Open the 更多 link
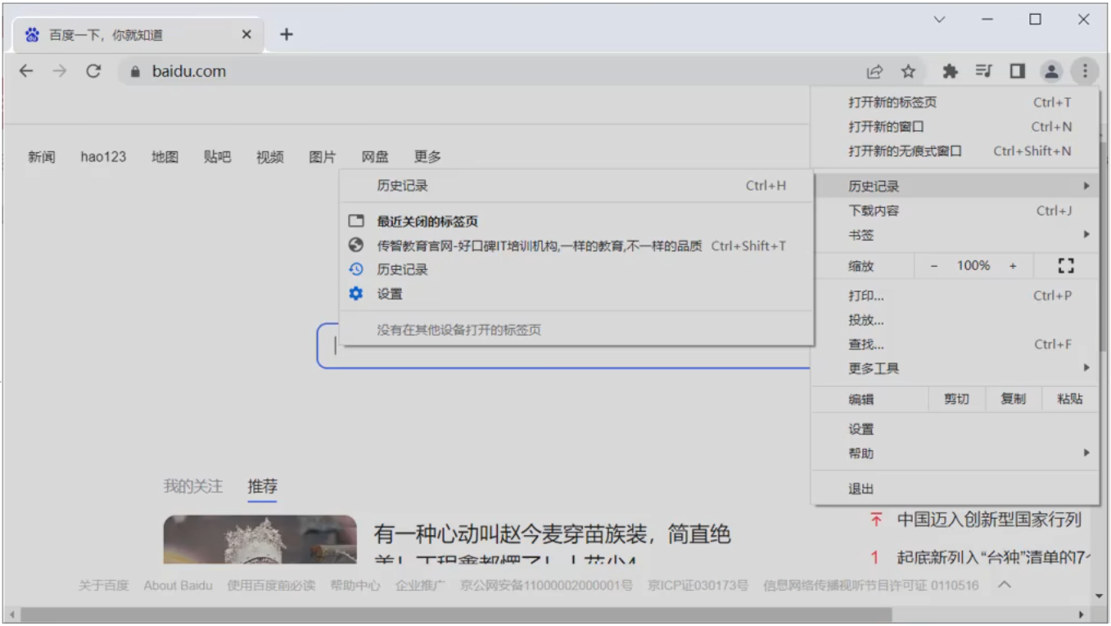This screenshot has width=1111, height=626. 427,157
